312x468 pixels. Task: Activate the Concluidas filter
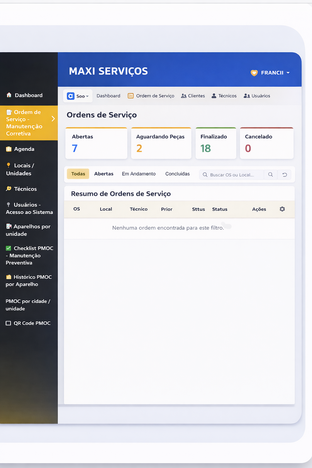point(177,174)
